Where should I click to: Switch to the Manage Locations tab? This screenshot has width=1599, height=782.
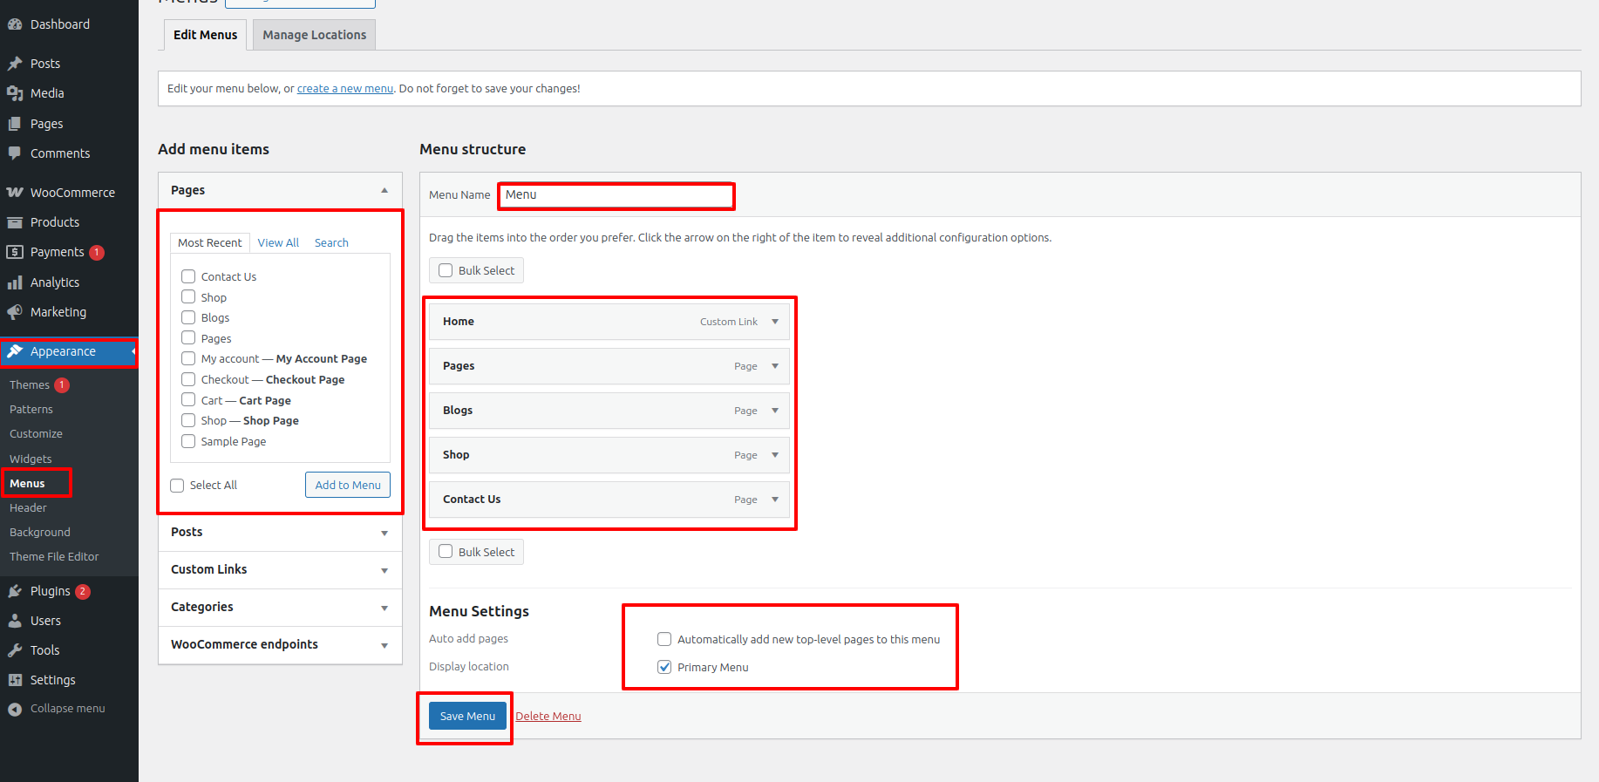point(314,35)
